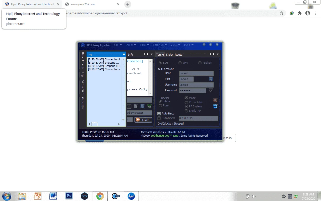Click the file icon below the info box
Viewport: 321px width, 201px height.
click(x=136, y=106)
